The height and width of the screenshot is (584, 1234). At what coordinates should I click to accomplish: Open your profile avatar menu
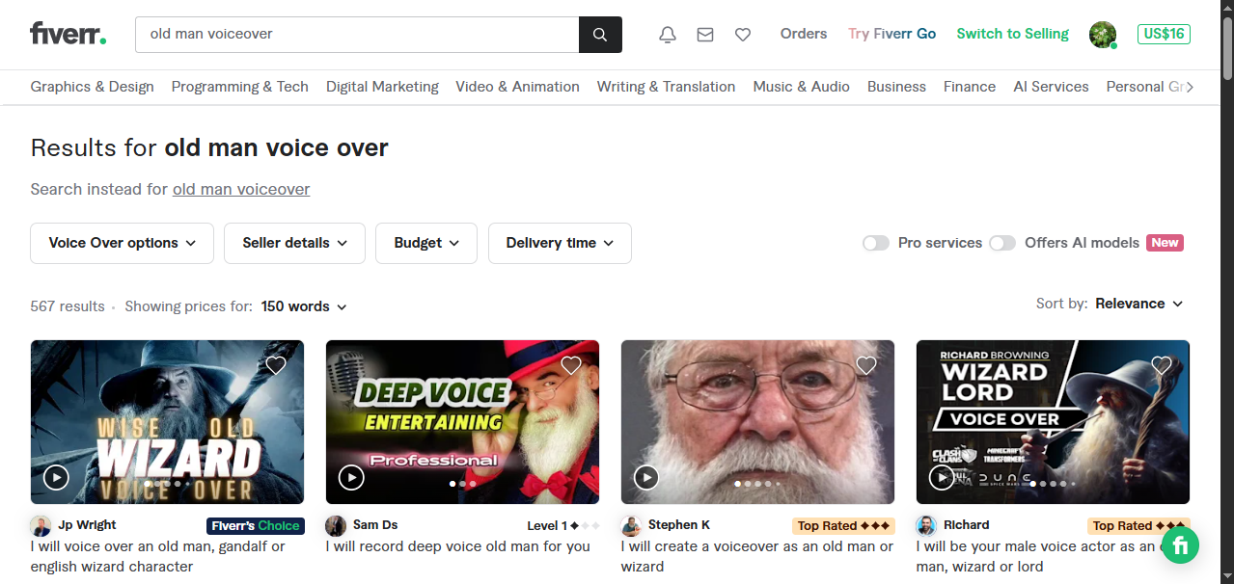pos(1102,34)
